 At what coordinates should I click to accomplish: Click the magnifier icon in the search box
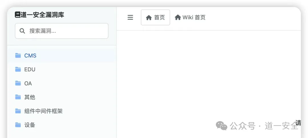tap(23, 31)
